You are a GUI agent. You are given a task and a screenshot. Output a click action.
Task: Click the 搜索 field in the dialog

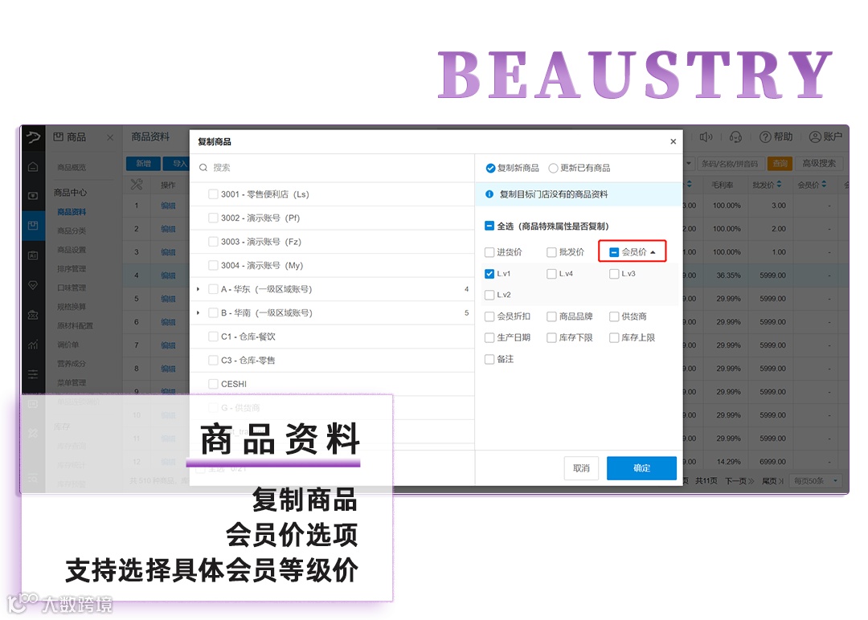click(332, 168)
